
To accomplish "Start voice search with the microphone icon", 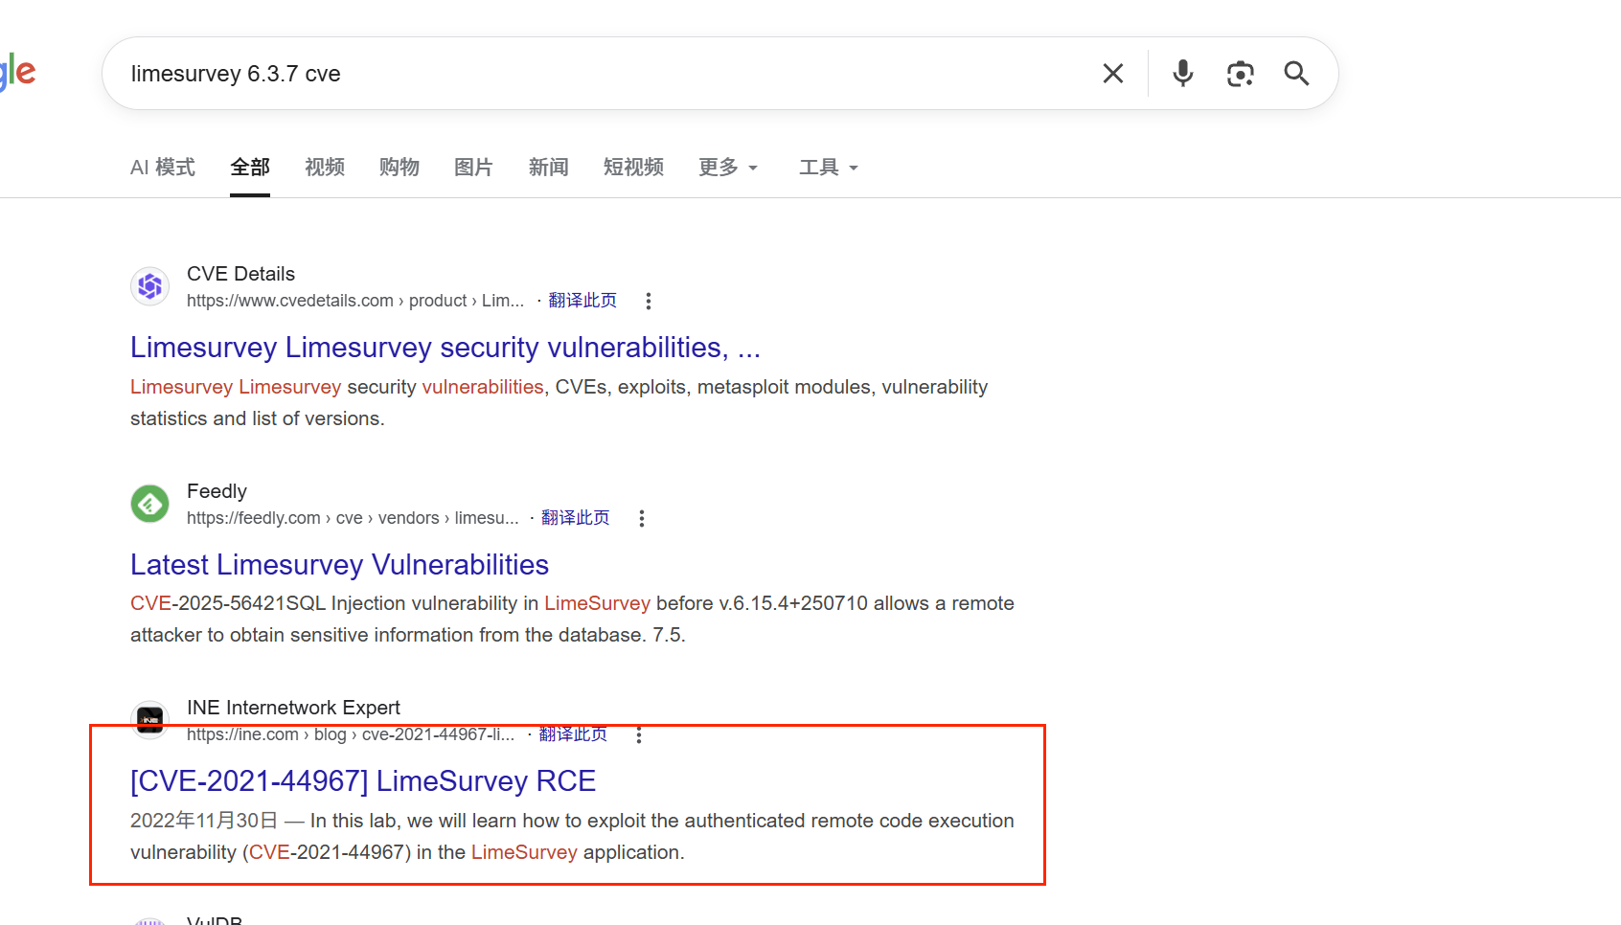I will click(1183, 74).
